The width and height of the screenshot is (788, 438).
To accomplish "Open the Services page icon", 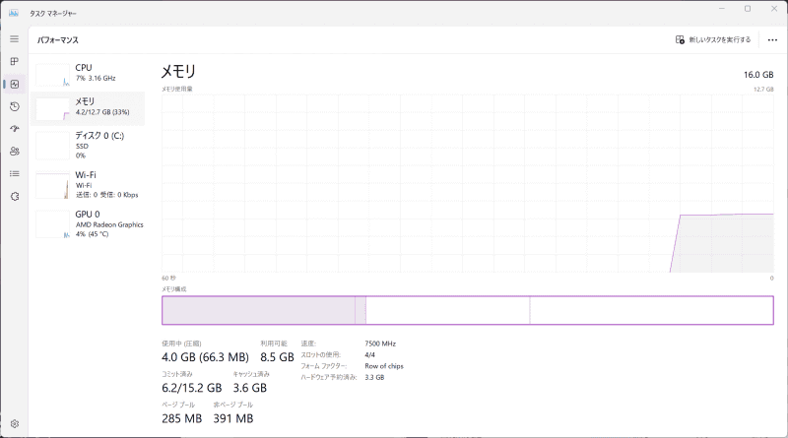I will pyautogui.click(x=14, y=197).
